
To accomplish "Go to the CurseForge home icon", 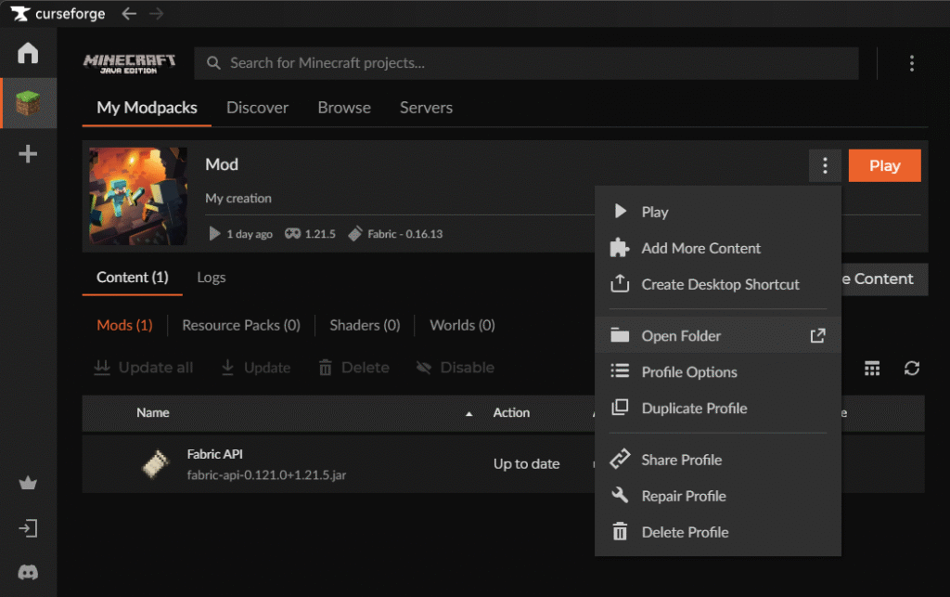I will tap(28, 53).
